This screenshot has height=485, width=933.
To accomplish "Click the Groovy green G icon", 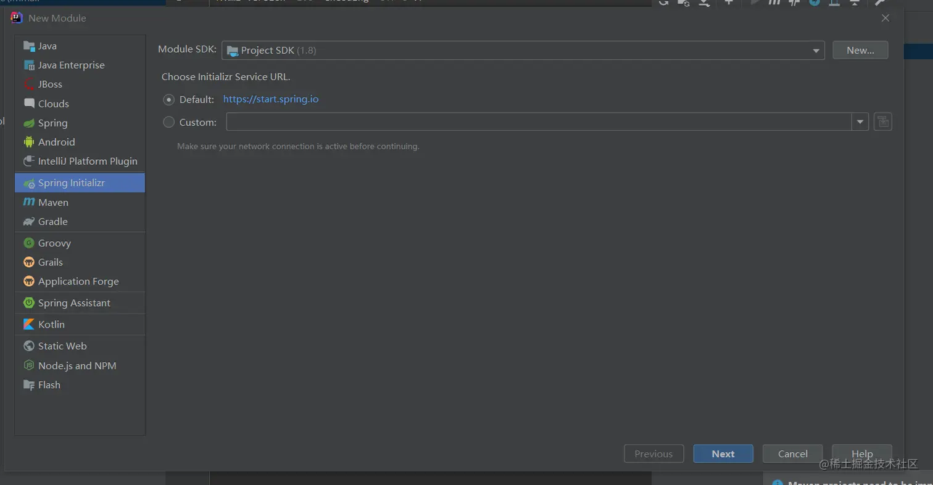I will click(x=29, y=243).
